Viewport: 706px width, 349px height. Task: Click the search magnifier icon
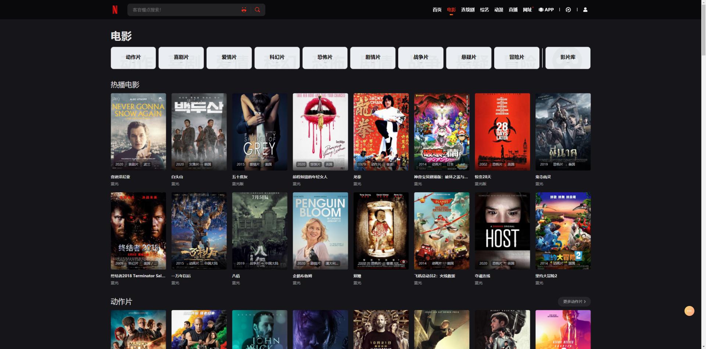(257, 10)
